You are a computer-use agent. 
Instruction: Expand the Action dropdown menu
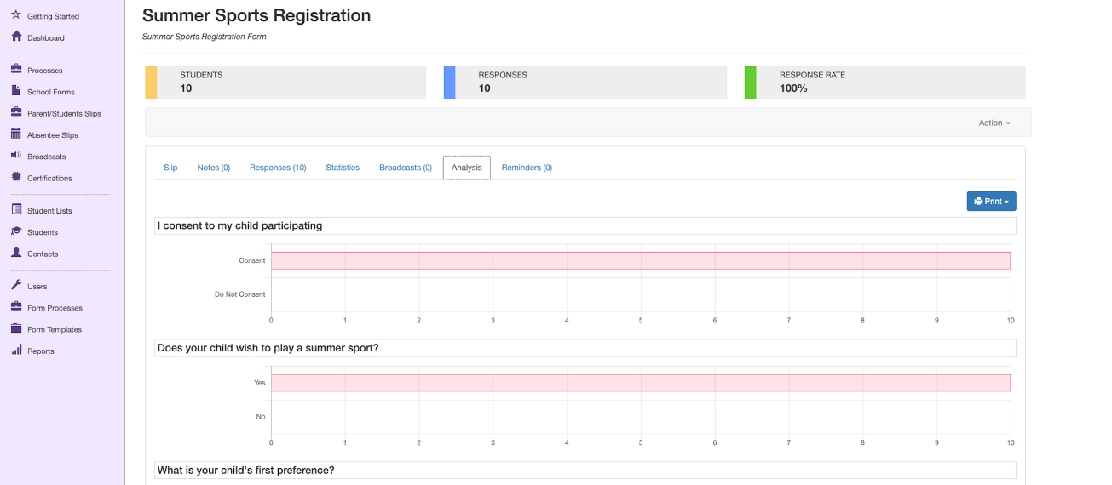pos(994,123)
